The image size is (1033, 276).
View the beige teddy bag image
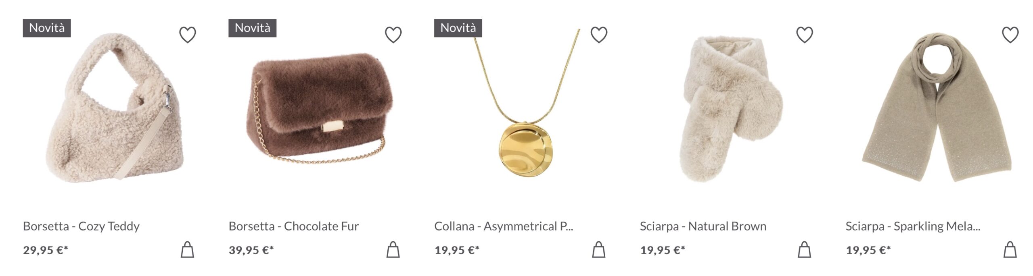coord(115,107)
